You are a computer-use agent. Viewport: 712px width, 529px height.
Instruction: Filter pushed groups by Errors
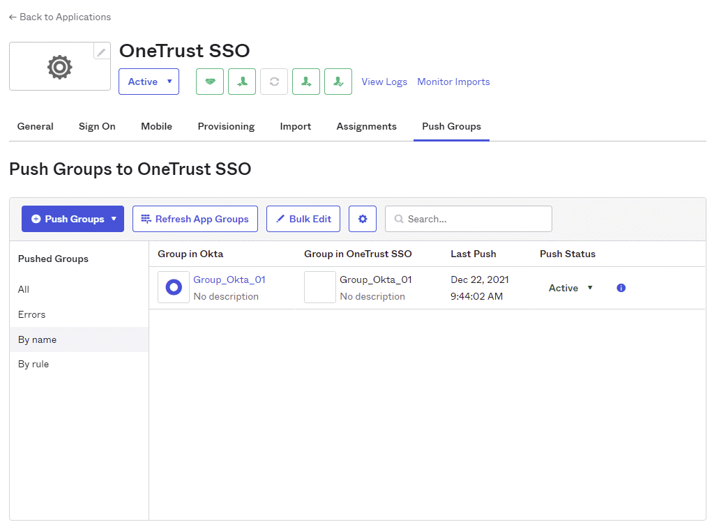point(32,314)
